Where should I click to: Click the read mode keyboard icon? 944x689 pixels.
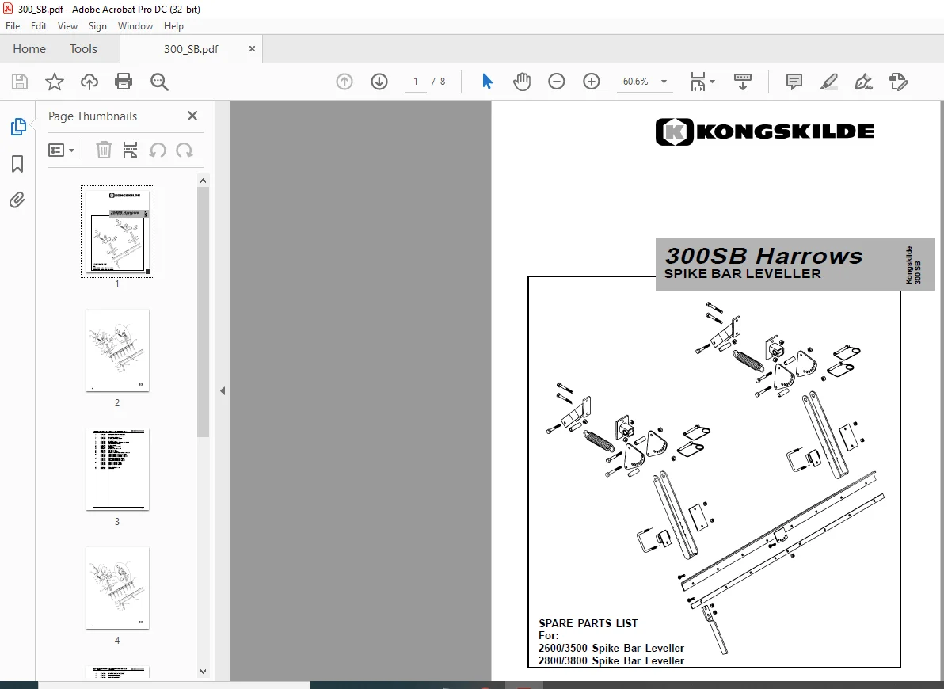pyautogui.click(x=742, y=82)
